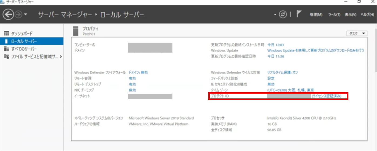
Task: Click サーバー マネージャー in the header breadcrumb
Action: tap(65, 14)
